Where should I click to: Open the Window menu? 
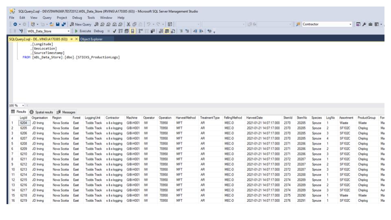point(106,18)
